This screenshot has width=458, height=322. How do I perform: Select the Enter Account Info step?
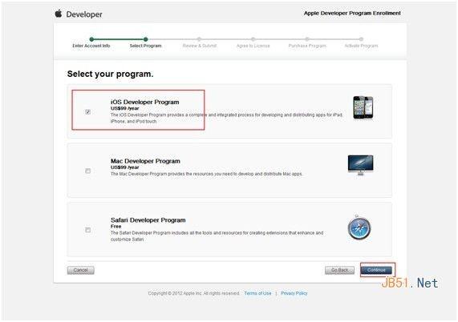point(91,46)
